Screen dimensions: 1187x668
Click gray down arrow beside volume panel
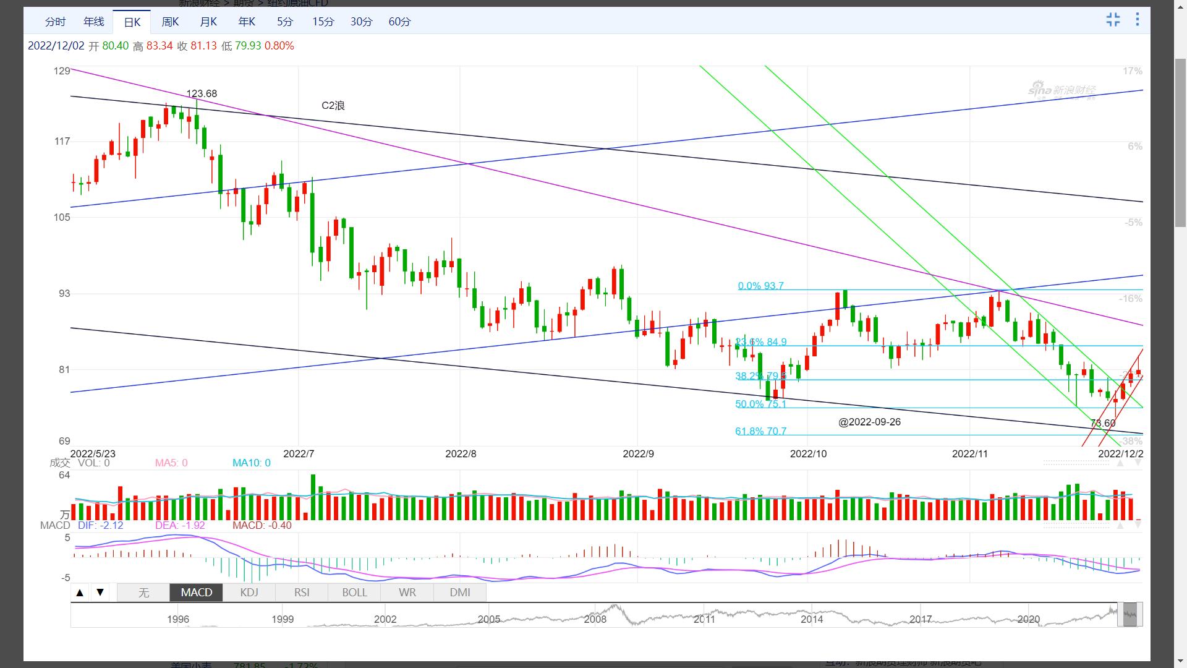point(1138,463)
